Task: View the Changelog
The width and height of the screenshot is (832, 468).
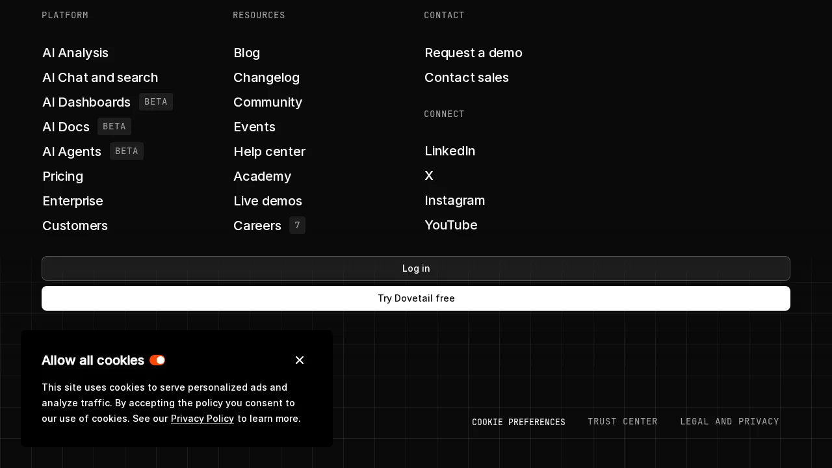Action: coord(266,77)
